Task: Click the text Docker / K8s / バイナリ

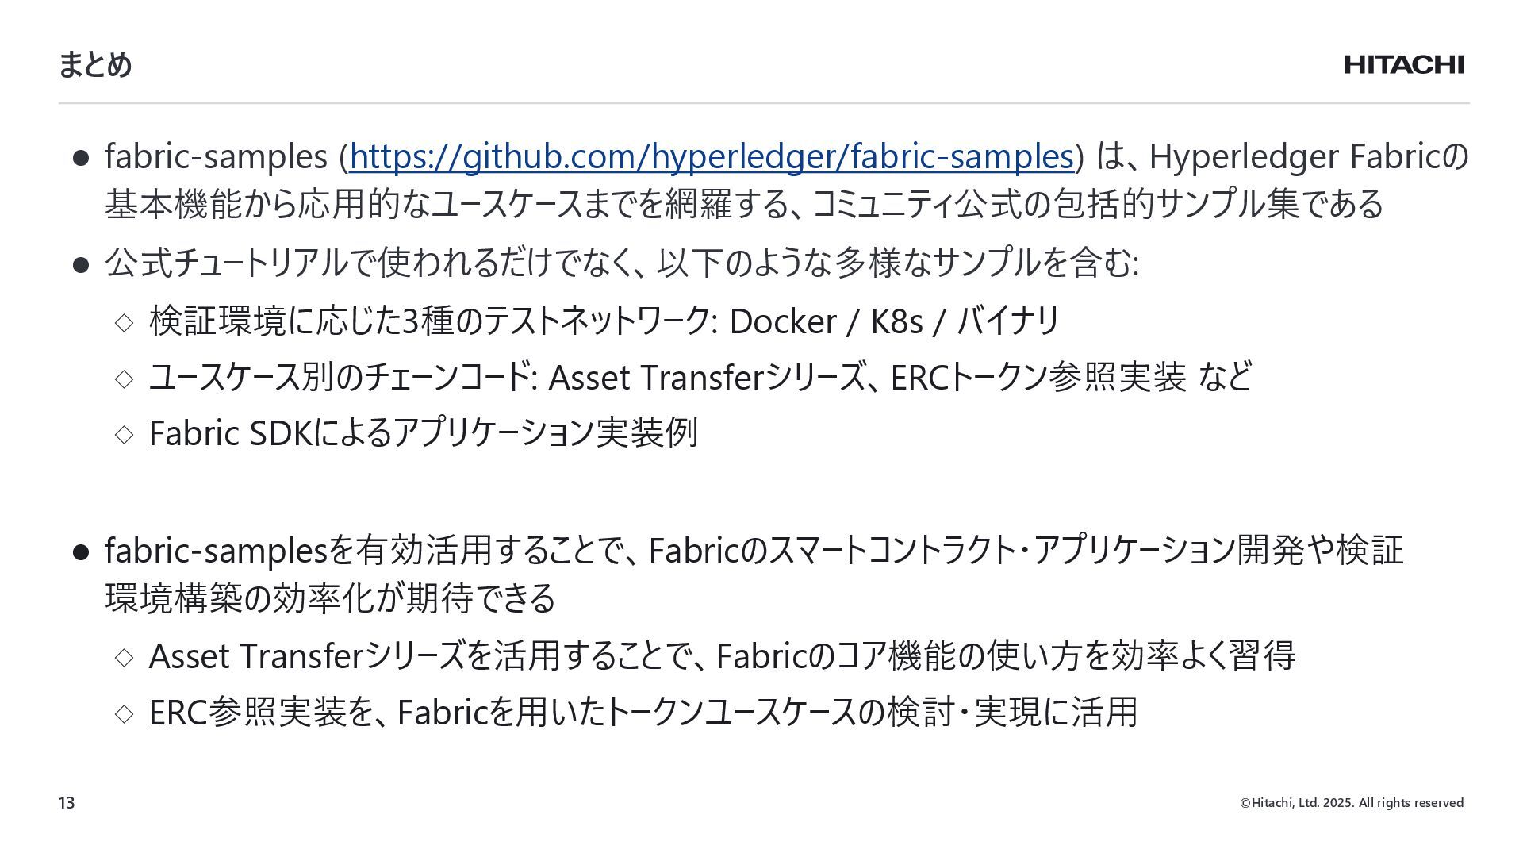Action: 895,321
